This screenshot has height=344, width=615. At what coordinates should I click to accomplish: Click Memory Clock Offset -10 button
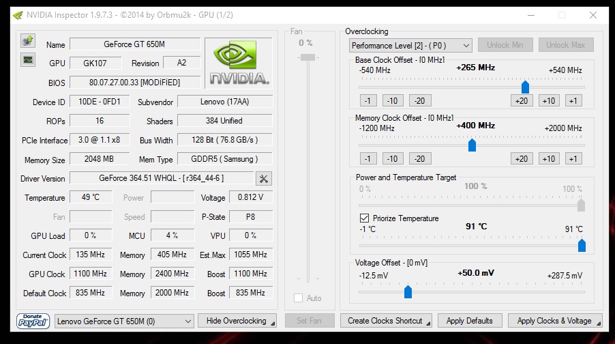(x=393, y=159)
